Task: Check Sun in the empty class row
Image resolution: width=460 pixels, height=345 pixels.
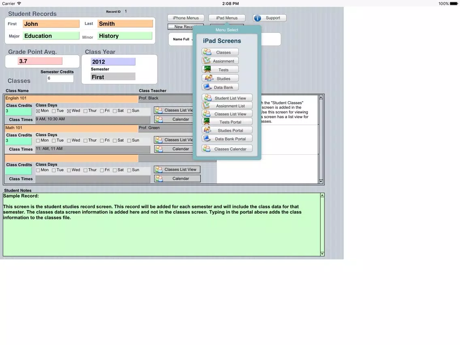Action: [129, 170]
